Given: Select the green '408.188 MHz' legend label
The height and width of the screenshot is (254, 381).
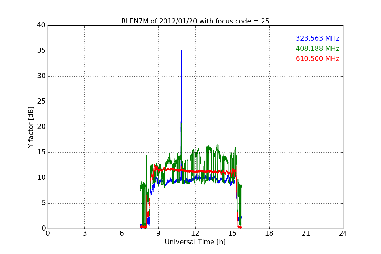Looking at the screenshot, I should [x=317, y=49].
